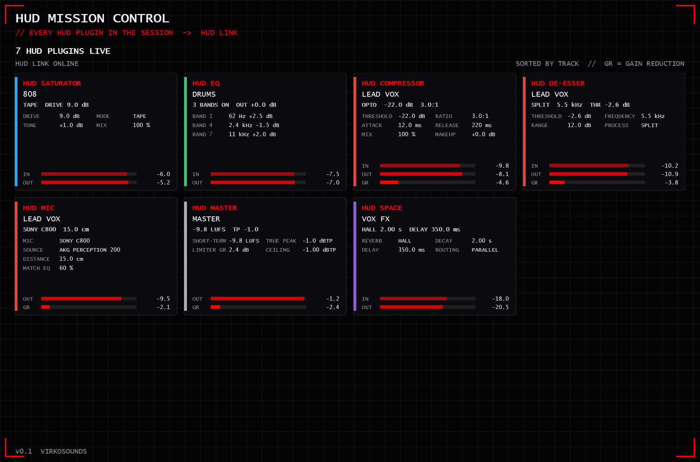The image size is (700, 462).
Task: Click De-Esser PROCESS value SPLIT
Action: 650,125
